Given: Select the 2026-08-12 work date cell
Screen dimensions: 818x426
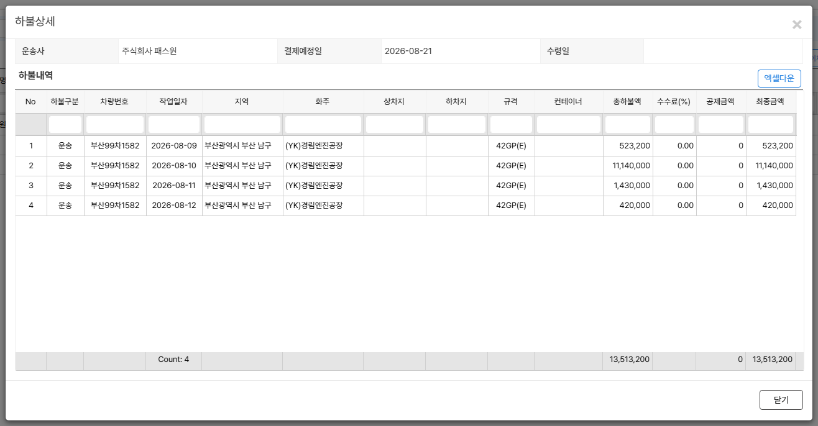Looking at the screenshot, I should coord(174,206).
